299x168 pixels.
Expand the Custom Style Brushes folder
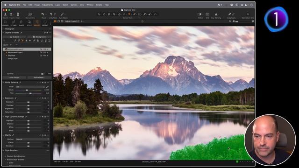point(5,156)
